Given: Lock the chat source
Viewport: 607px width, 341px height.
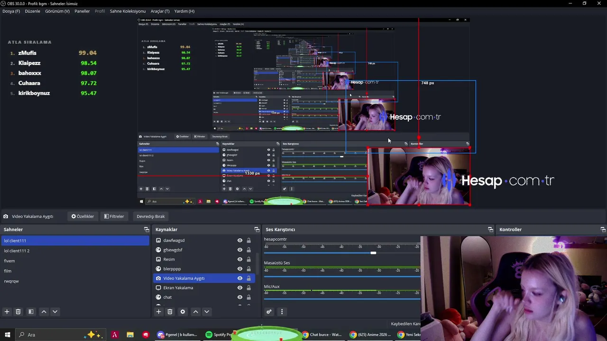Looking at the screenshot, I should pyautogui.click(x=248, y=297).
